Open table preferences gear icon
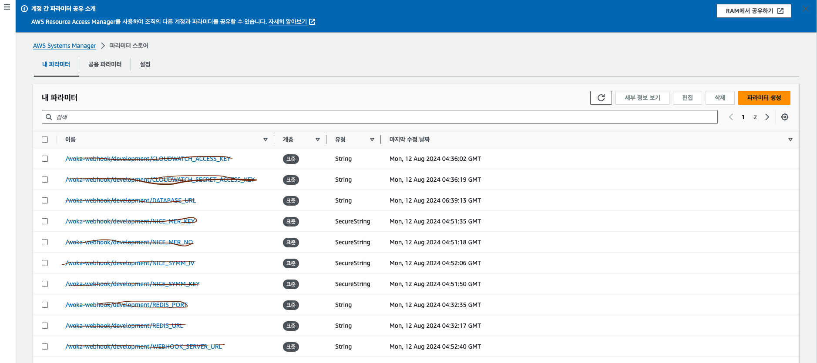Image resolution: width=817 pixels, height=363 pixels. [785, 117]
